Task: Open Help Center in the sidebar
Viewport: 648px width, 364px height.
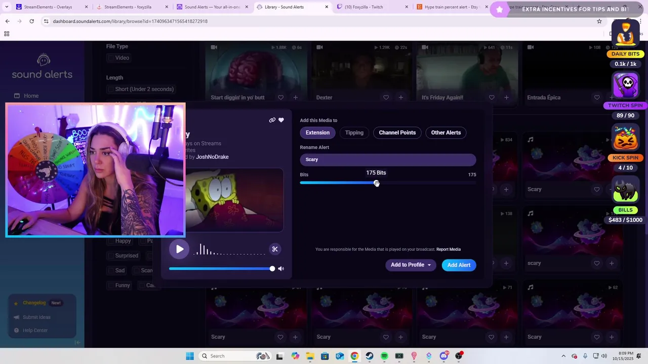Action: click(35, 330)
